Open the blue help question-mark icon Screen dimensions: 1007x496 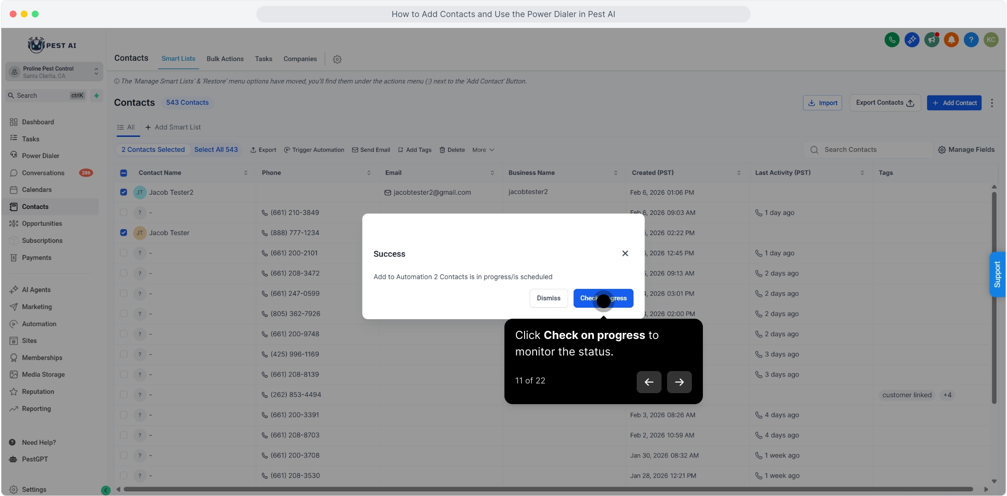coord(971,40)
